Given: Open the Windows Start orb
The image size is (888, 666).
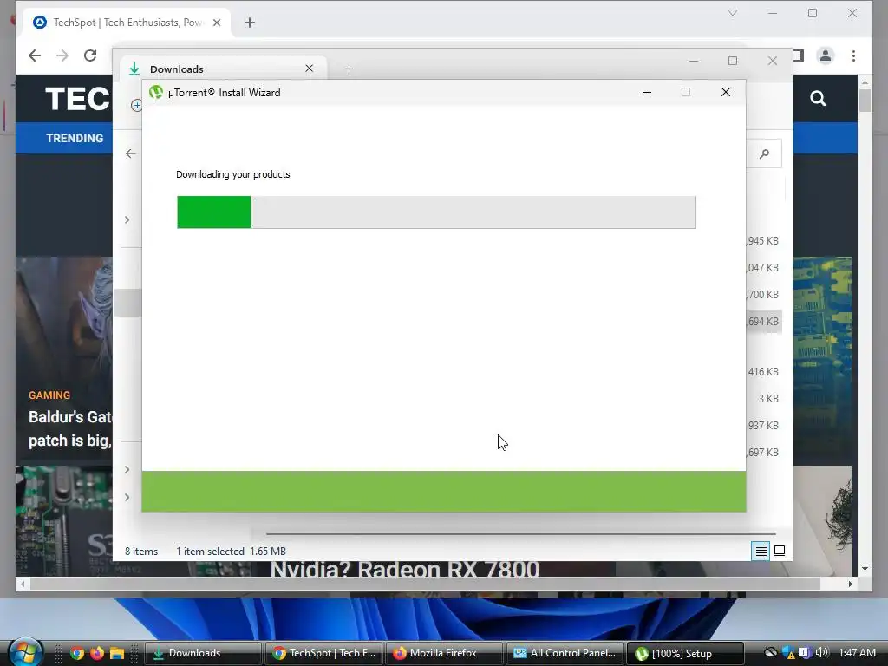Looking at the screenshot, I should click(x=25, y=652).
